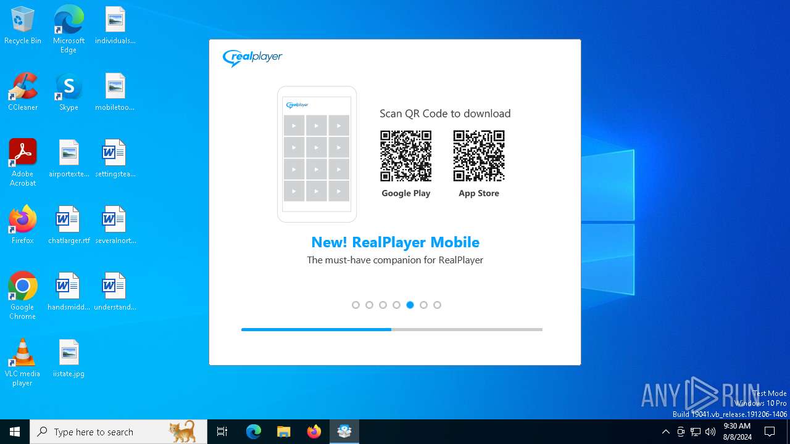Click the App Store QR code
This screenshot has width=790, height=444.
click(479, 155)
